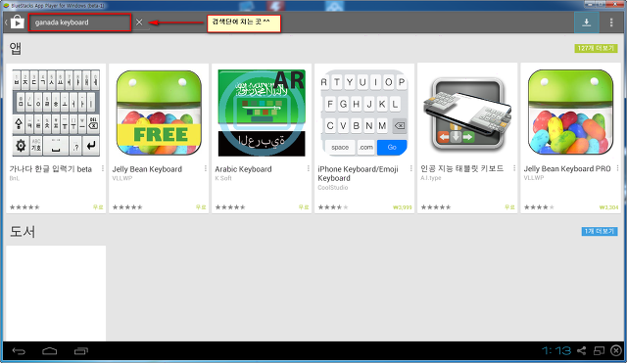Open the downloads arrow icon
The width and height of the screenshot is (627, 363).
(x=586, y=23)
